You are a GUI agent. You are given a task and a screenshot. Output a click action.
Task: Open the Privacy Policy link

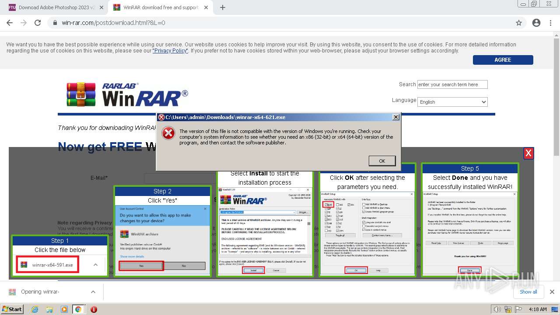coord(170,51)
